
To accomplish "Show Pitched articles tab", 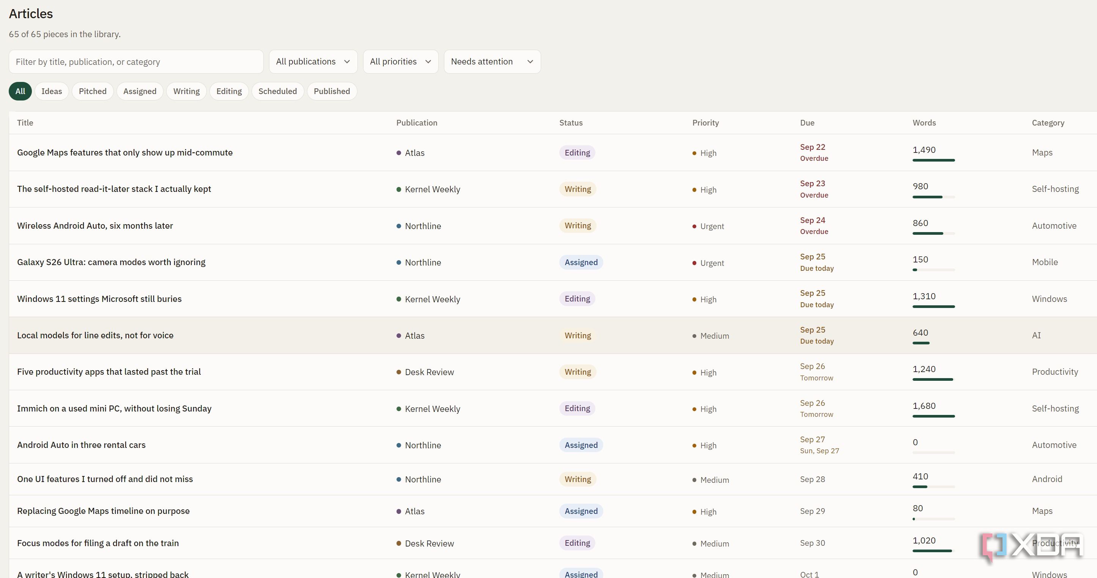I will point(93,91).
